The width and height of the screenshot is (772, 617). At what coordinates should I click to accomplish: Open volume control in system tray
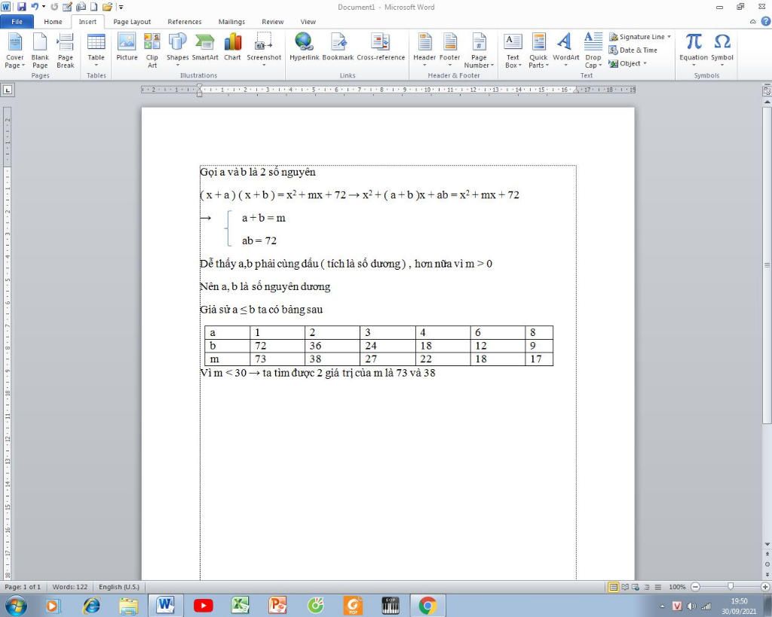pos(691,606)
